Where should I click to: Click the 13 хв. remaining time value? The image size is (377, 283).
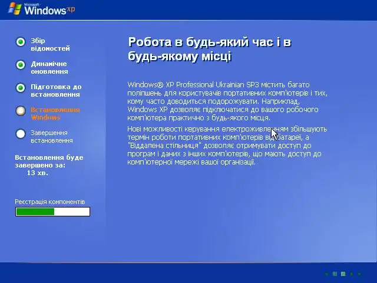coord(38,173)
